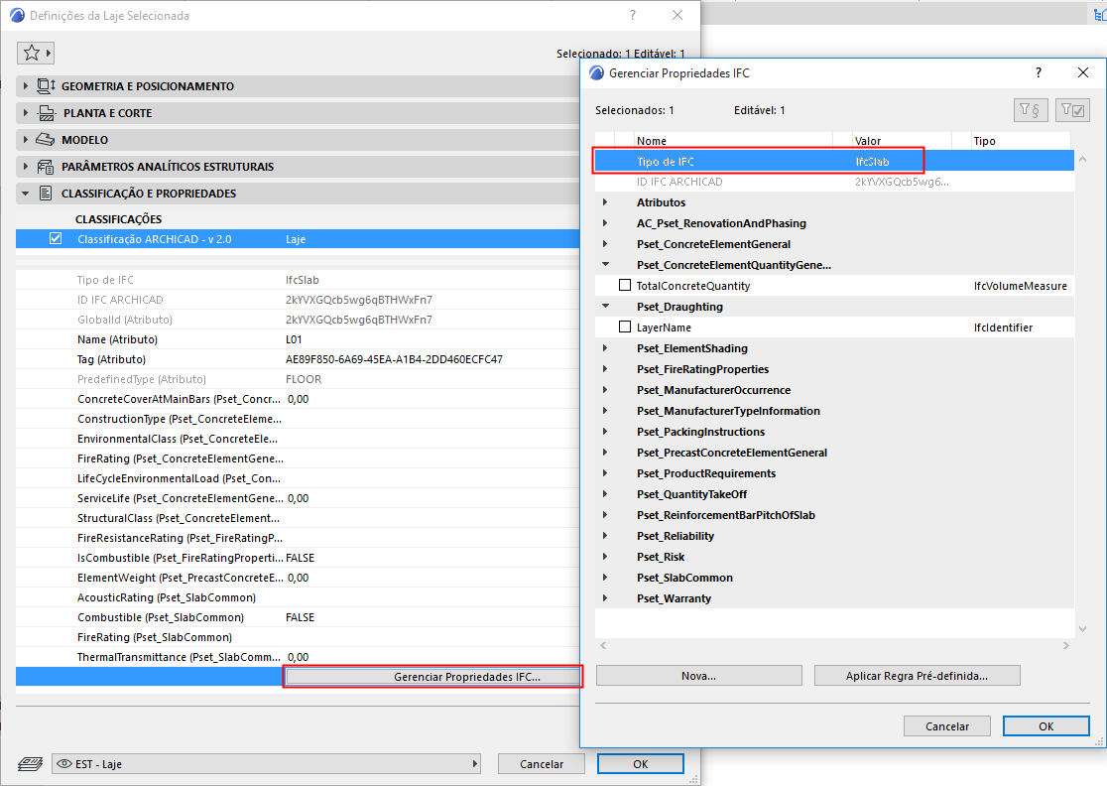Image resolution: width=1107 pixels, height=786 pixels.
Task: Expand Pset_ReinforcementBarPitchOfSlab group
Action: tap(605, 515)
